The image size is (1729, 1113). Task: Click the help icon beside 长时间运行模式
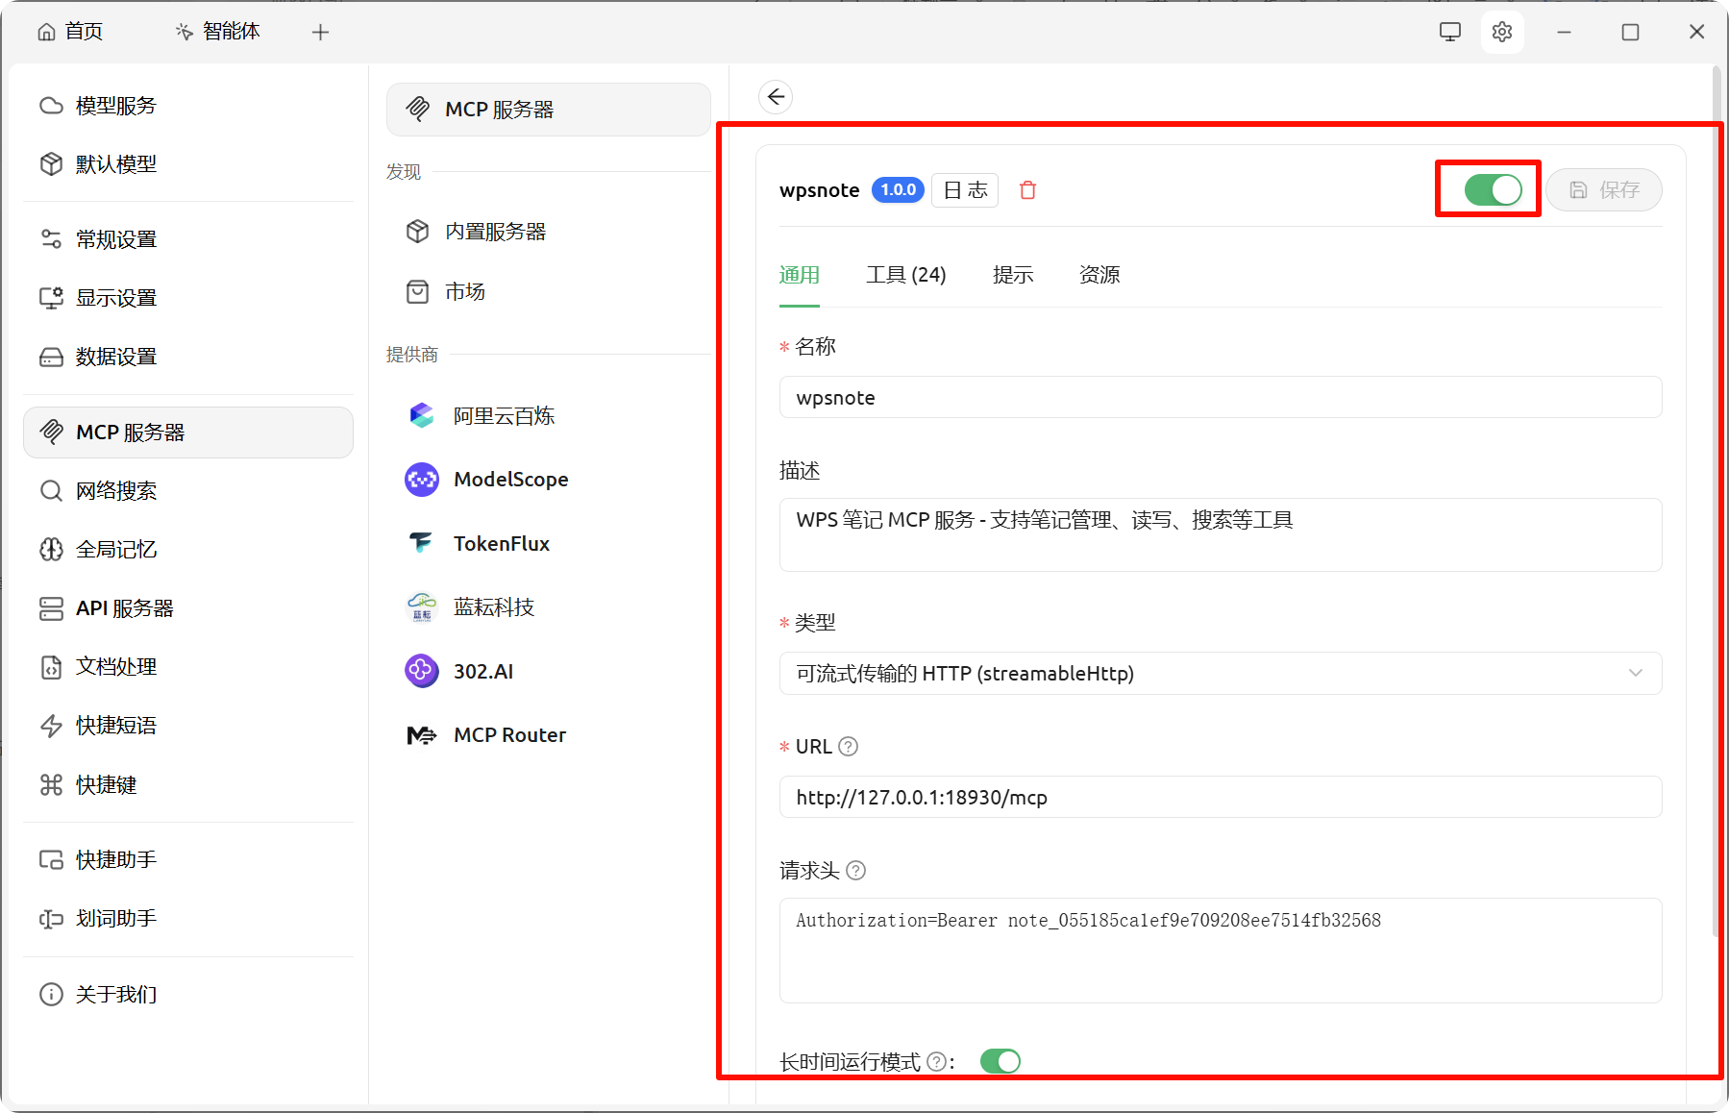936,1062
